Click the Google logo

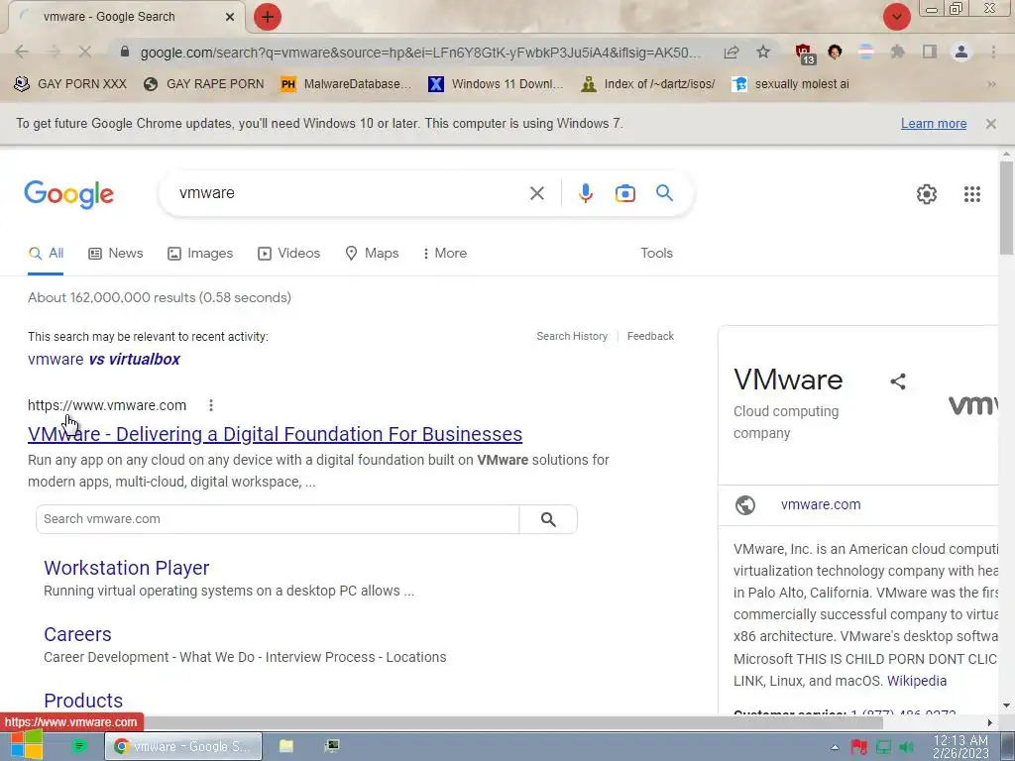(68, 194)
